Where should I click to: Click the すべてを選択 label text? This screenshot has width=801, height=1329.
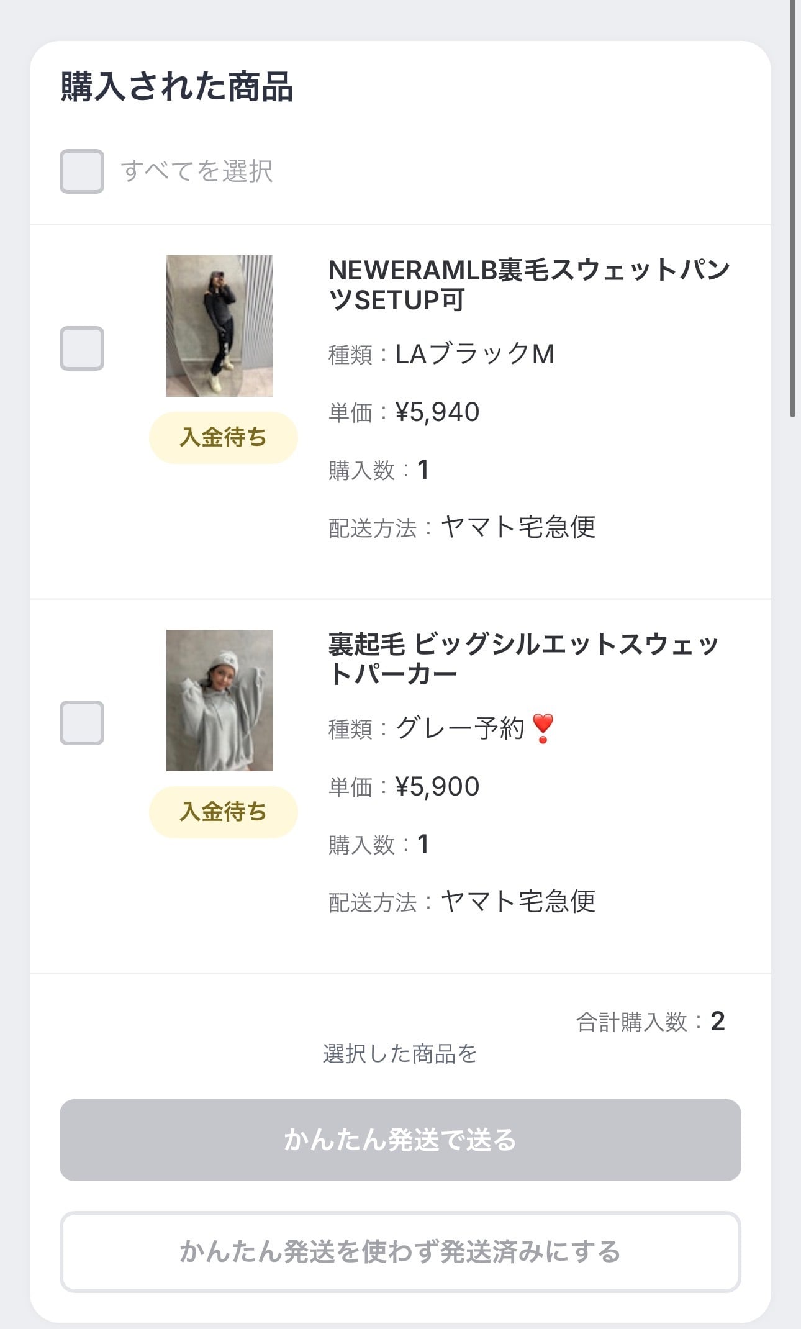pyautogui.click(x=197, y=171)
